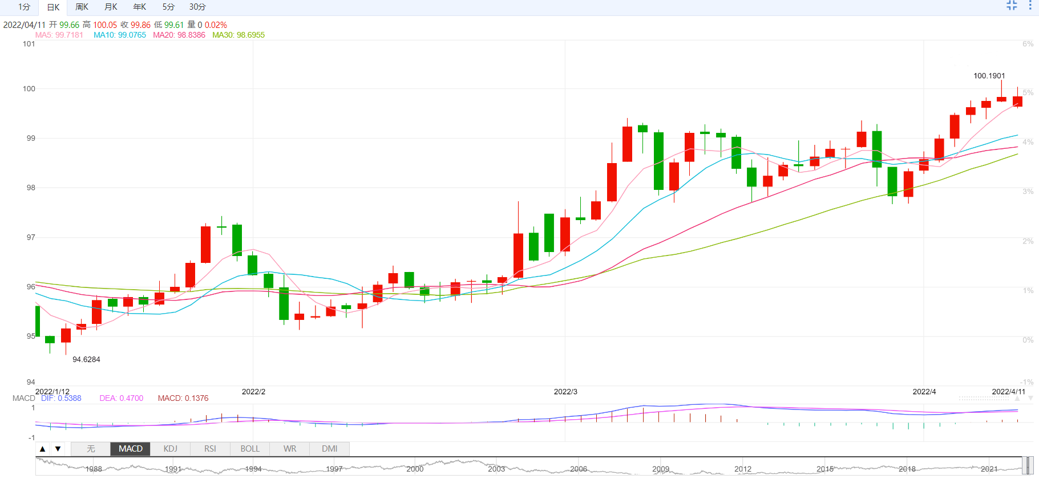Select the 月K monthly chart tab
1039x483 pixels.
coord(111,7)
